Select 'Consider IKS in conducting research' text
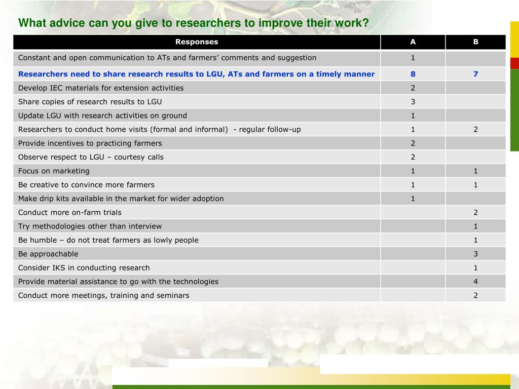The image size is (519, 389). point(84,268)
